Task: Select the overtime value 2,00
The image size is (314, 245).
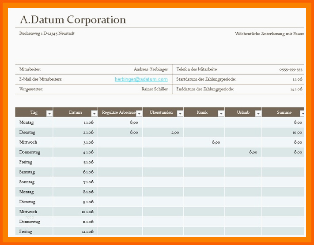Action: coord(175,133)
